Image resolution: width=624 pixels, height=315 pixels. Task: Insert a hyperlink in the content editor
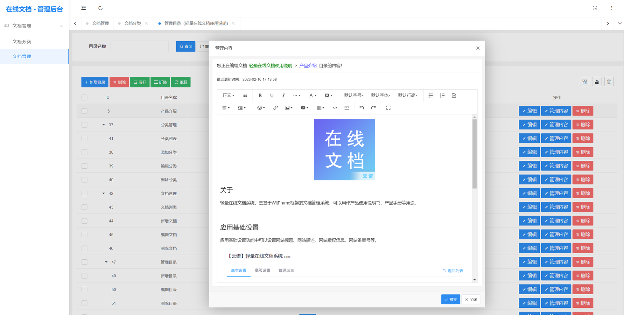pyautogui.click(x=275, y=108)
